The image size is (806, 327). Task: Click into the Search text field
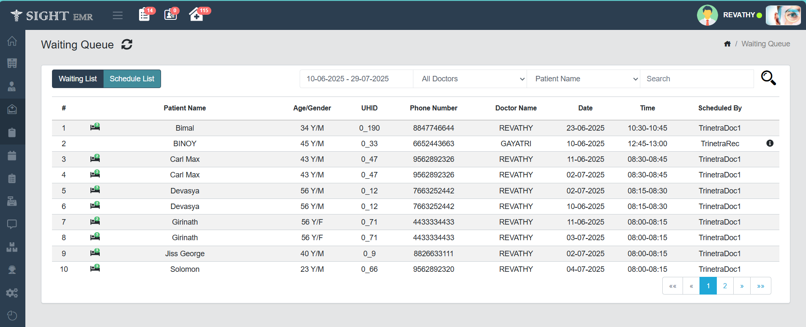[697, 79]
